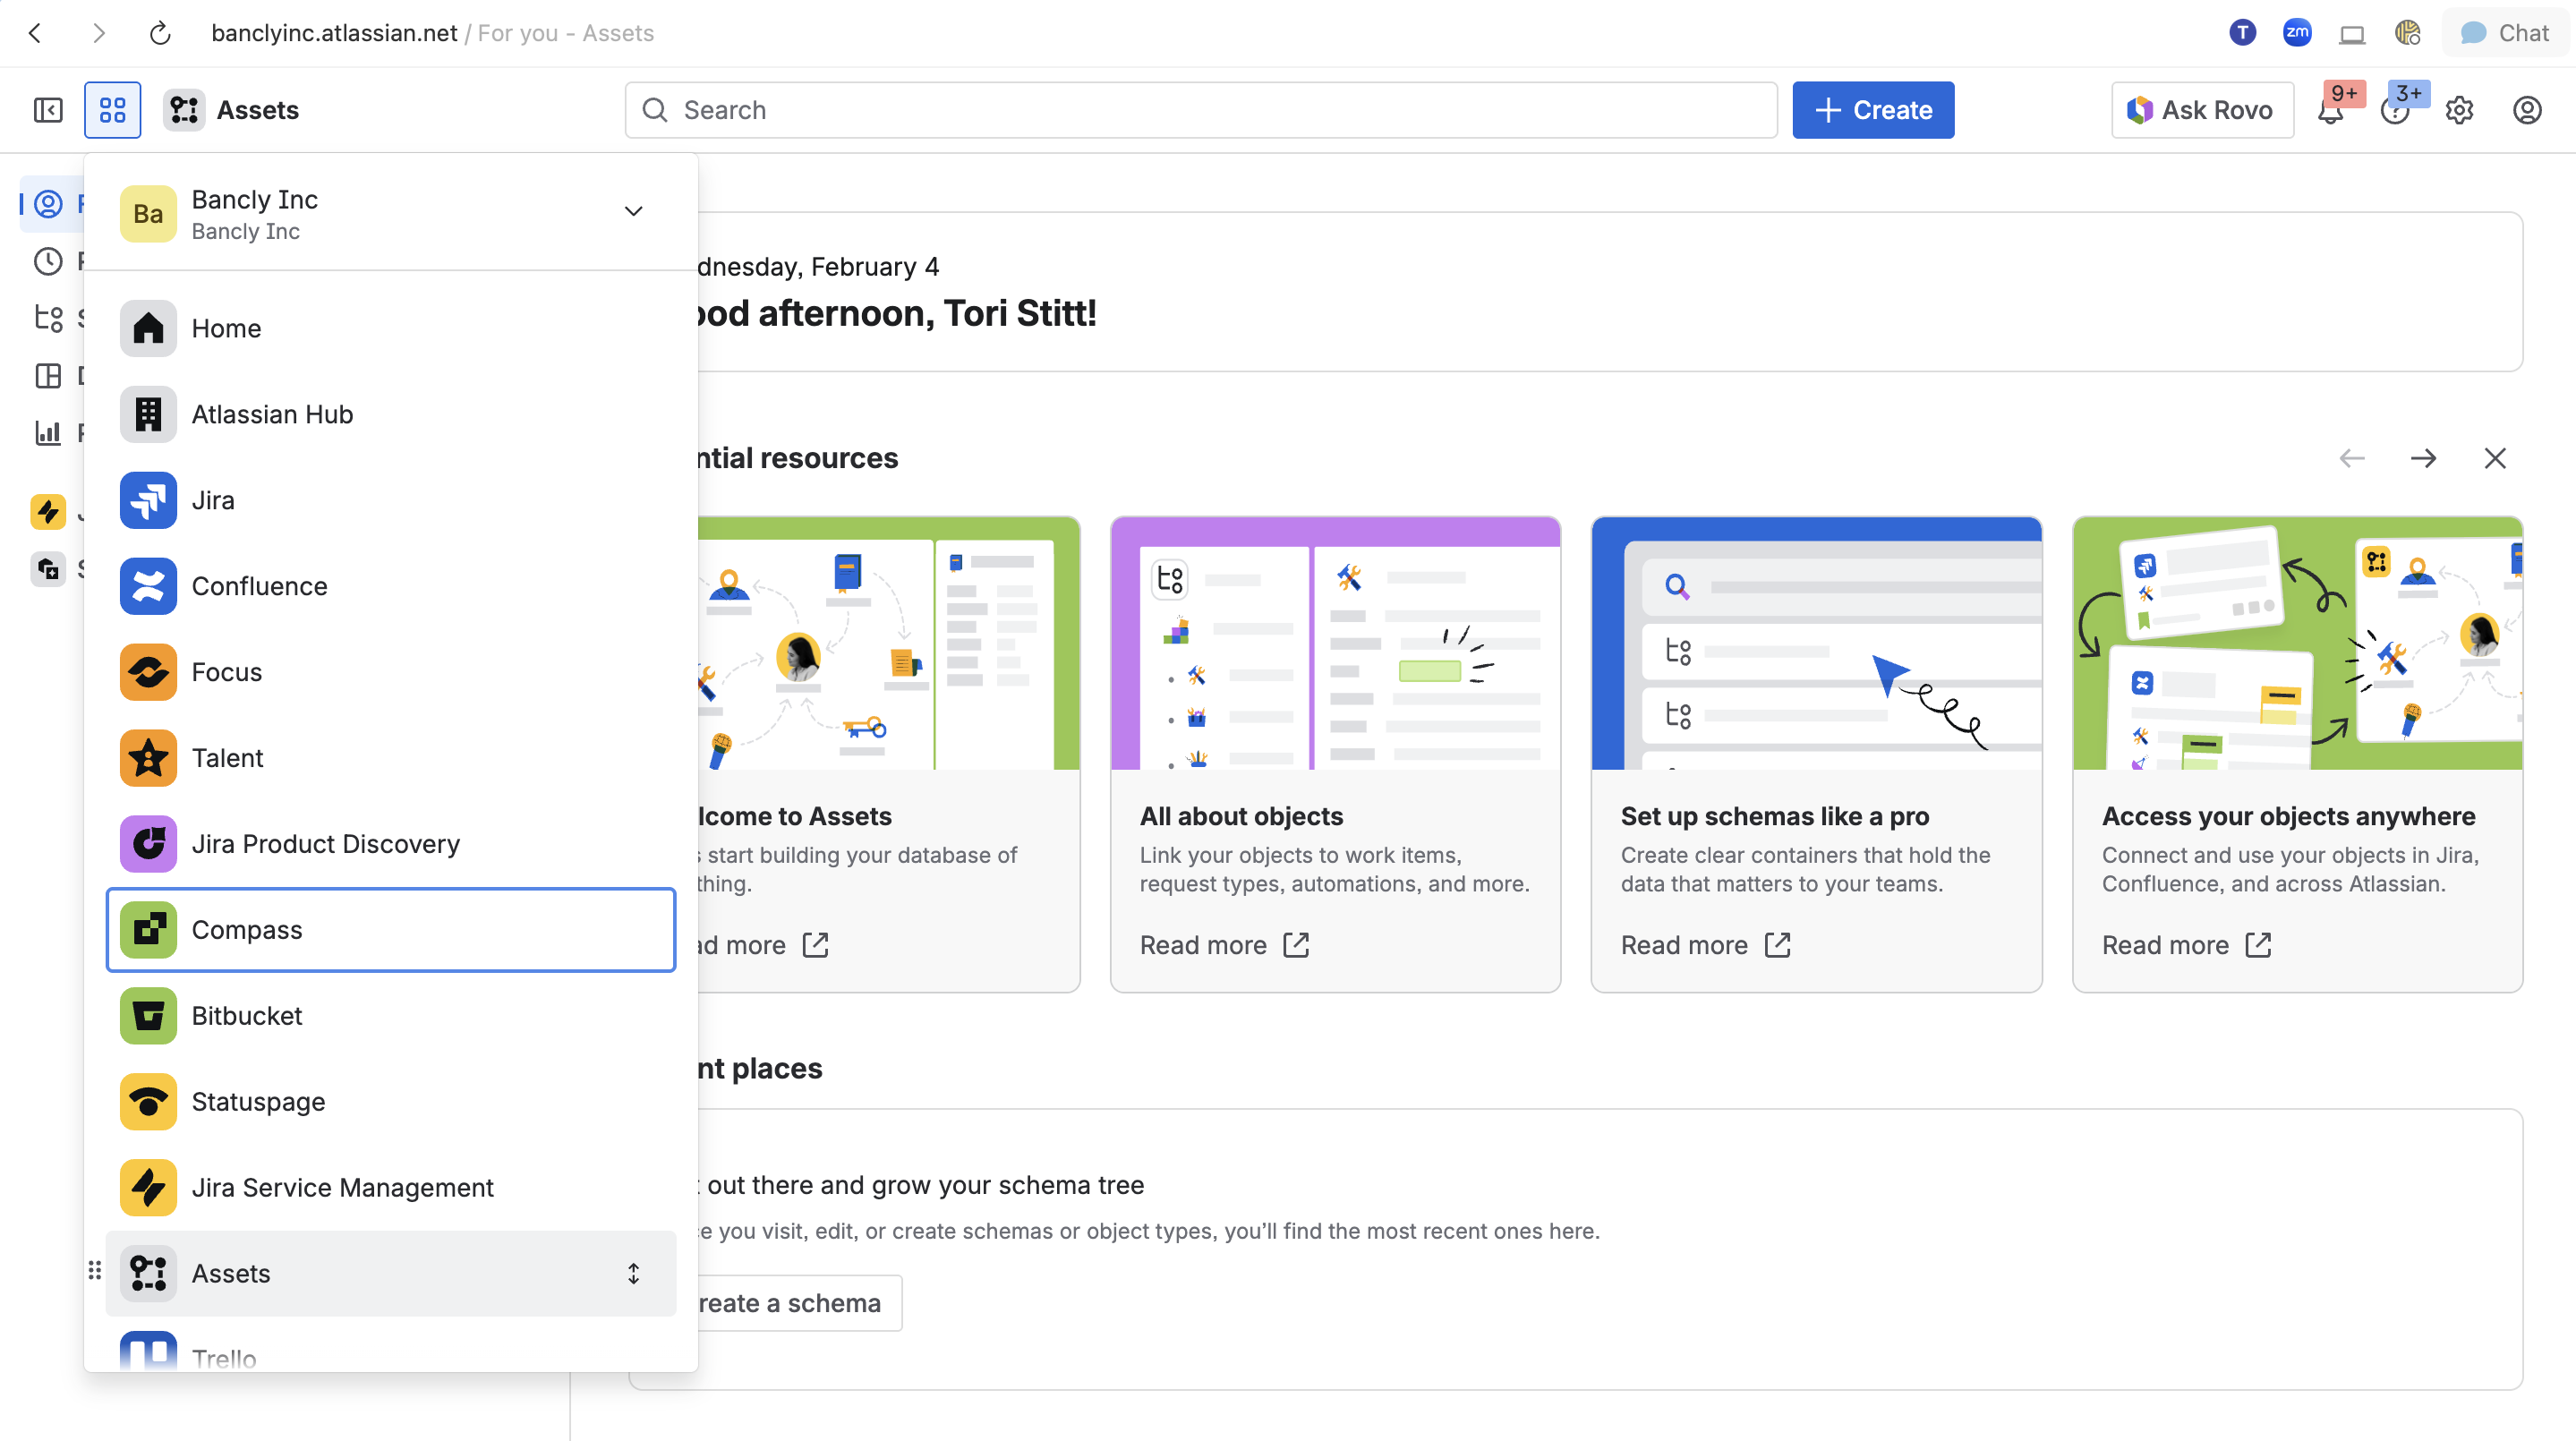Click the Assets logo in header
The image size is (2576, 1441).
point(185,110)
